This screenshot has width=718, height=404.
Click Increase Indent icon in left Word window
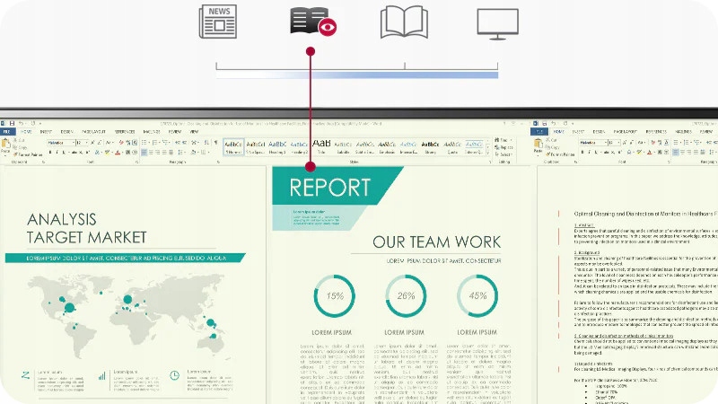(184, 143)
